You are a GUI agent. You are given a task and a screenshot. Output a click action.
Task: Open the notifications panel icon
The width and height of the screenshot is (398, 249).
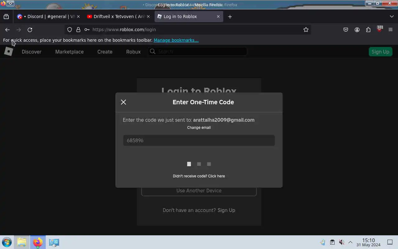(x=390, y=242)
